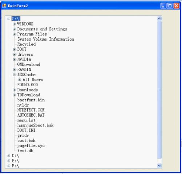Expand the NVIDIA folder node
This screenshot has width=182, height=174.
pos(14,59)
